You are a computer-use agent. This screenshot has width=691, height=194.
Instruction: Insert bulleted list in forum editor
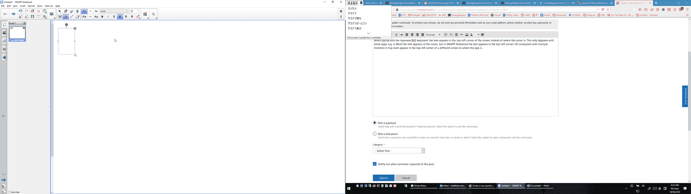click(x=446, y=35)
